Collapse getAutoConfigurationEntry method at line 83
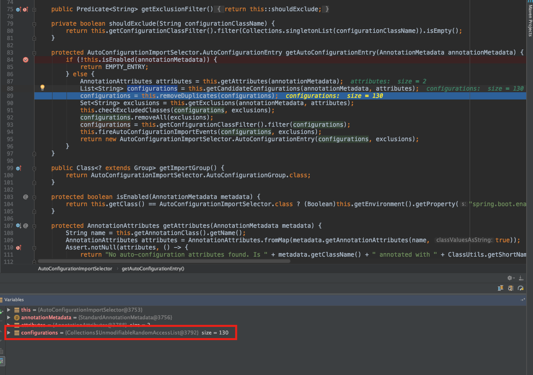The image size is (533, 375). click(x=34, y=53)
